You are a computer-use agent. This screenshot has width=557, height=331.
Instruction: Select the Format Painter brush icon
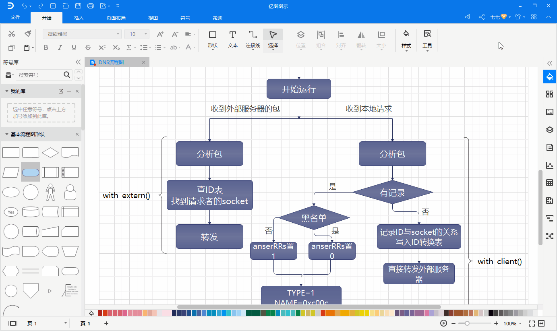tap(28, 34)
